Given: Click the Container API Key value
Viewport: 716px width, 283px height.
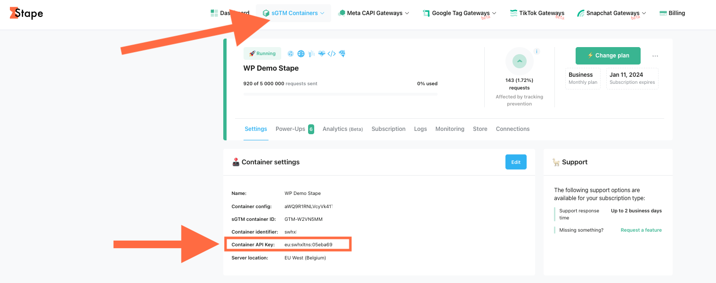Looking at the screenshot, I should (309, 245).
